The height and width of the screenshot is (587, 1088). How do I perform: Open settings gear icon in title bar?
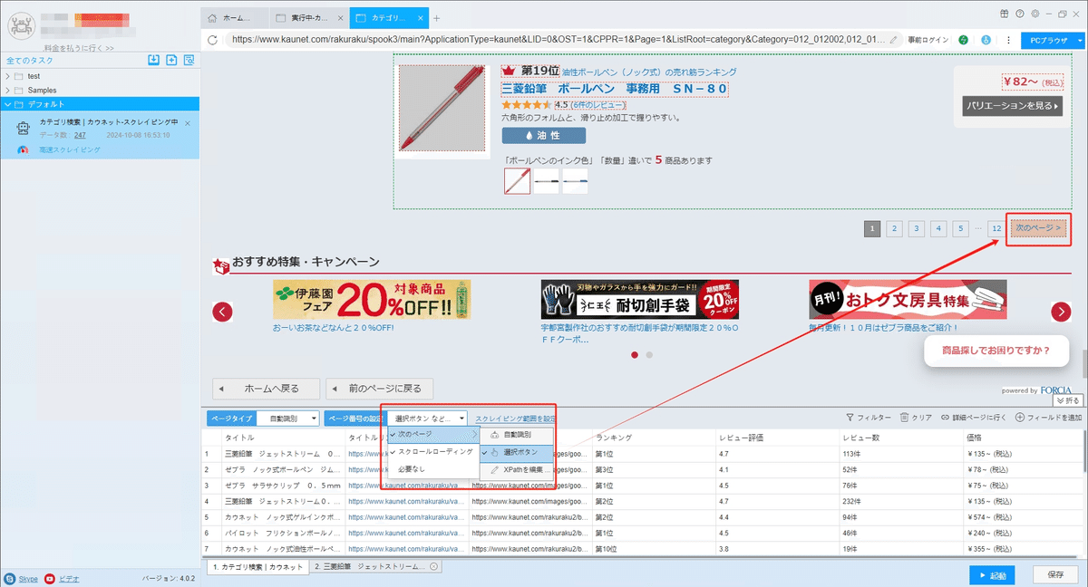tap(1035, 14)
